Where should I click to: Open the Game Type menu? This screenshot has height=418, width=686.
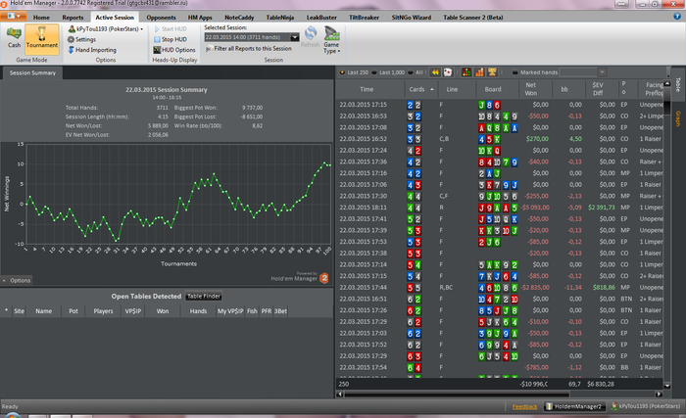[331, 40]
